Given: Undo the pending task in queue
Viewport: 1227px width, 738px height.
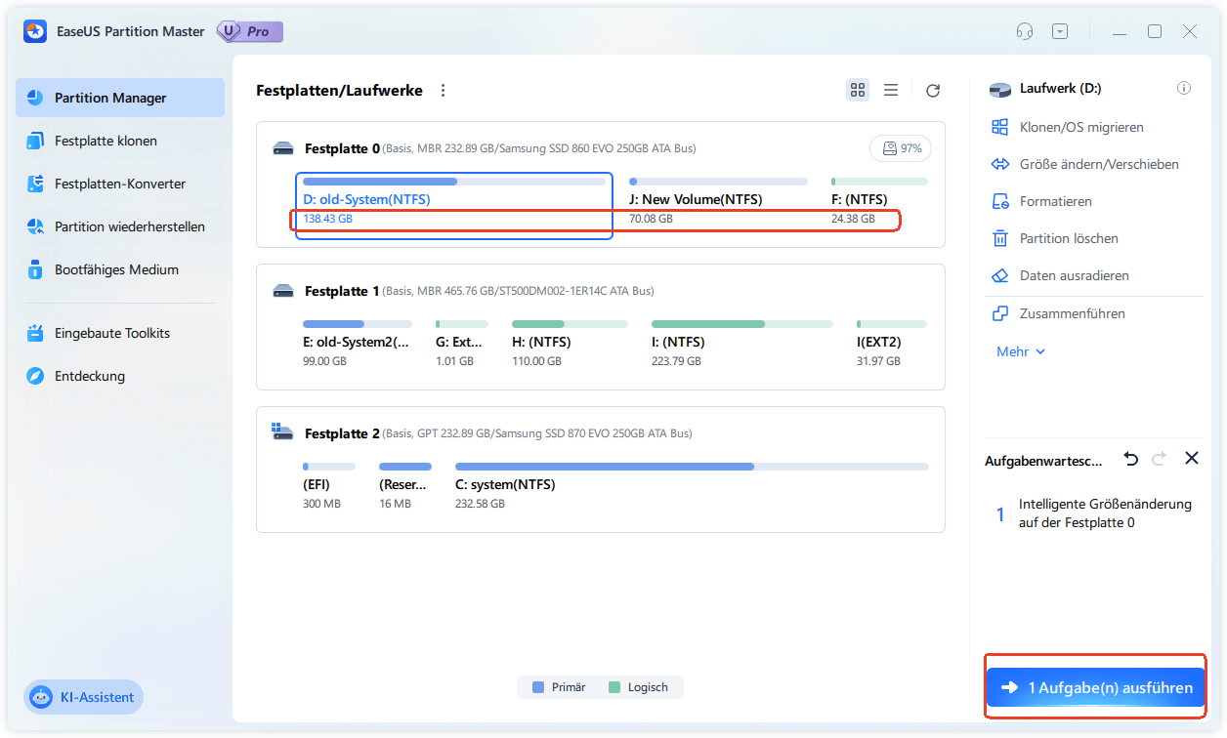Looking at the screenshot, I should (1131, 459).
